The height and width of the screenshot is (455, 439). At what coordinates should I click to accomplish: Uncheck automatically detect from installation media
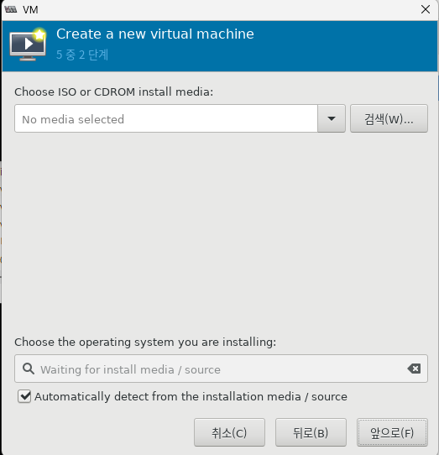(x=24, y=396)
